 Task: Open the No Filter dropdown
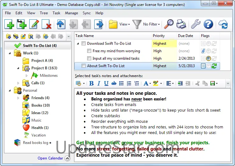pos(152,24)
